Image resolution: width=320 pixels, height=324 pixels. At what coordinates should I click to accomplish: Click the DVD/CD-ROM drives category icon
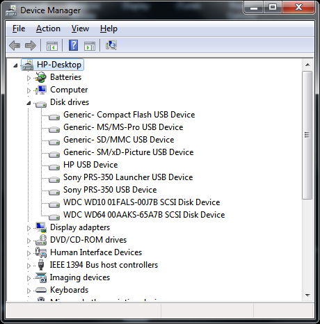pyautogui.click(x=41, y=240)
